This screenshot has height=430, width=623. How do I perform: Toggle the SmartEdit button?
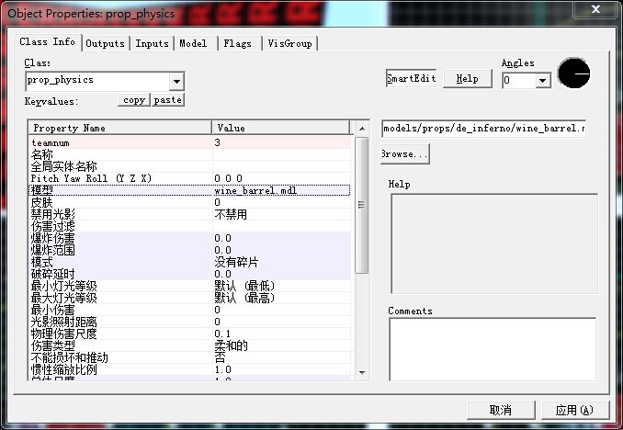(x=412, y=79)
